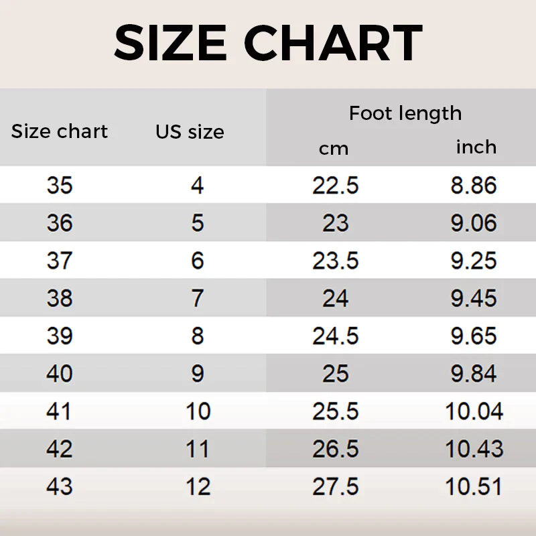Viewport: 536px width, 536px height.
Task: Select size 39 cell
Action: (x=60, y=336)
